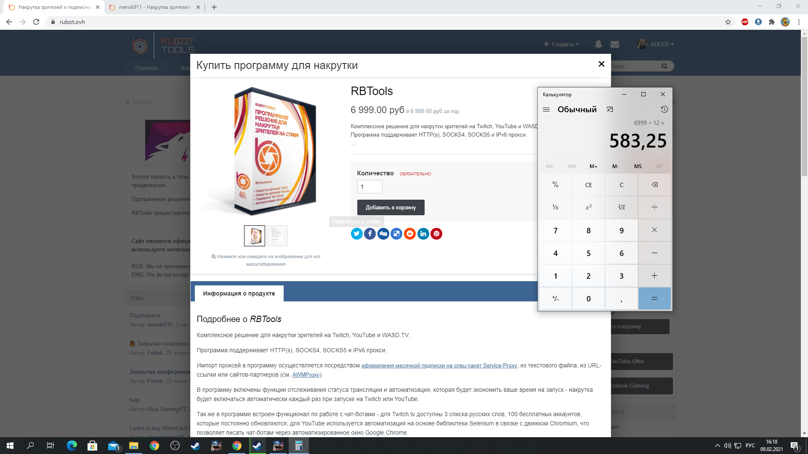Click the notifications bell icon
808x454 pixels.
click(598, 44)
